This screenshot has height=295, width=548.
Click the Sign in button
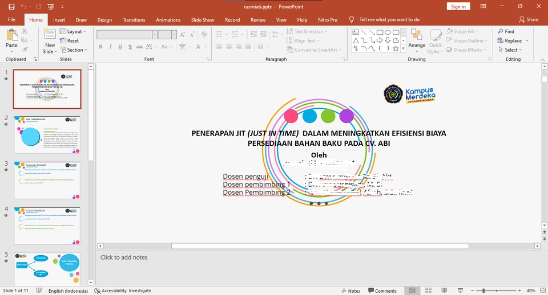pos(458,7)
